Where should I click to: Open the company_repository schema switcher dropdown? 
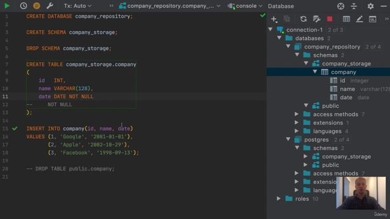click(x=169, y=6)
